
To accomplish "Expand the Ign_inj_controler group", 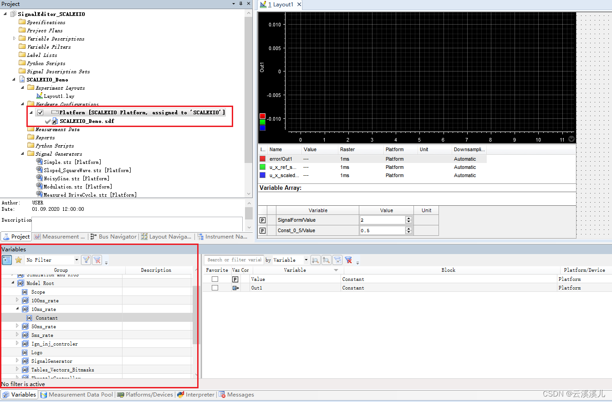I will point(18,344).
